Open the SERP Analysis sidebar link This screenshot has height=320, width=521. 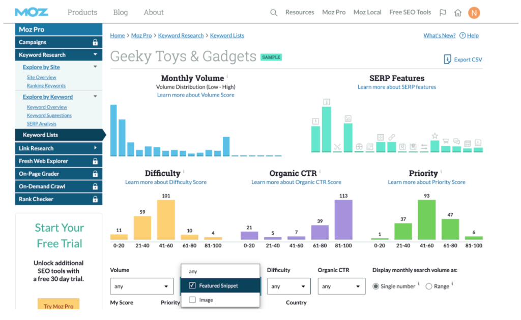tap(42, 124)
